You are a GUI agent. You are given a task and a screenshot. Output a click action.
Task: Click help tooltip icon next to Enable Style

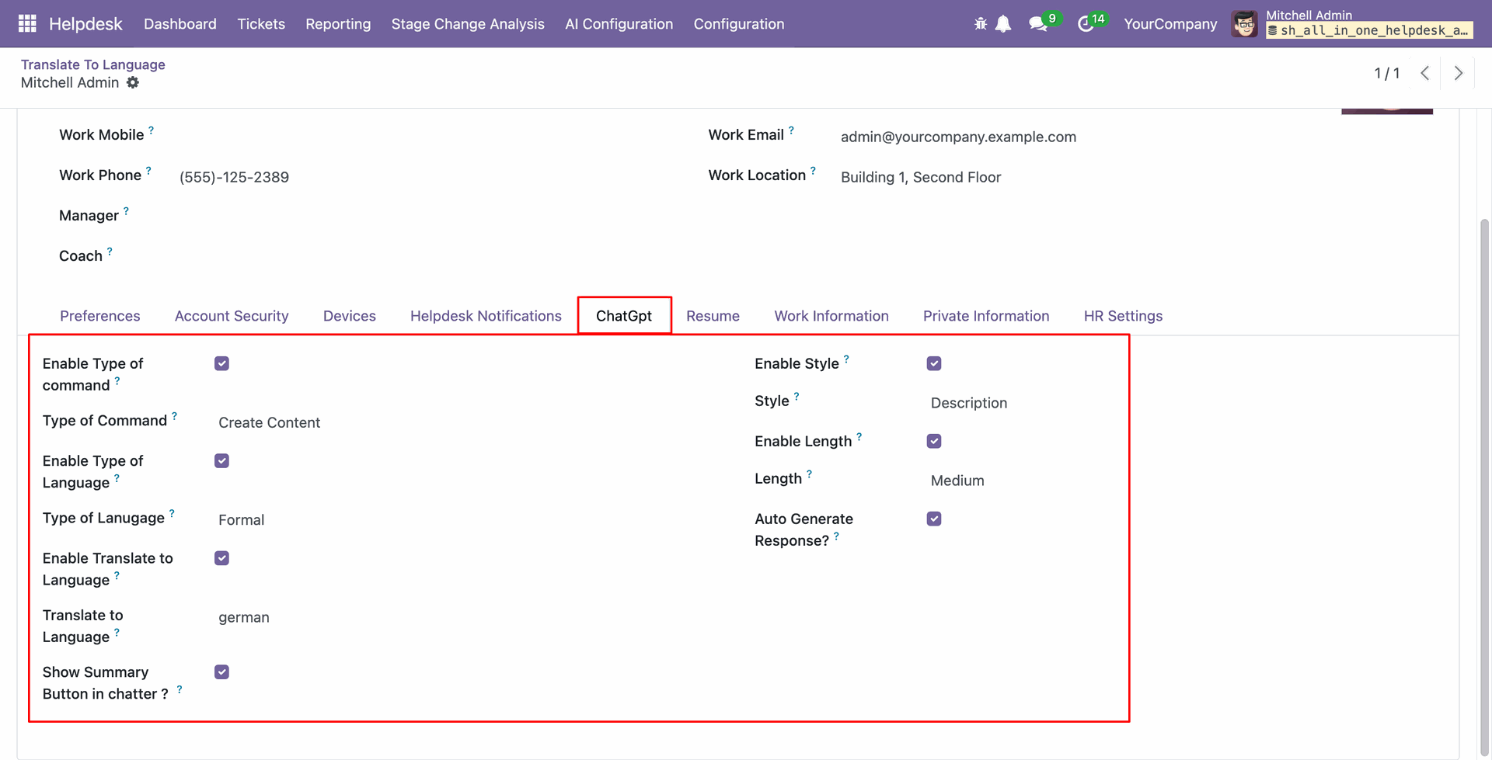(x=846, y=359)
